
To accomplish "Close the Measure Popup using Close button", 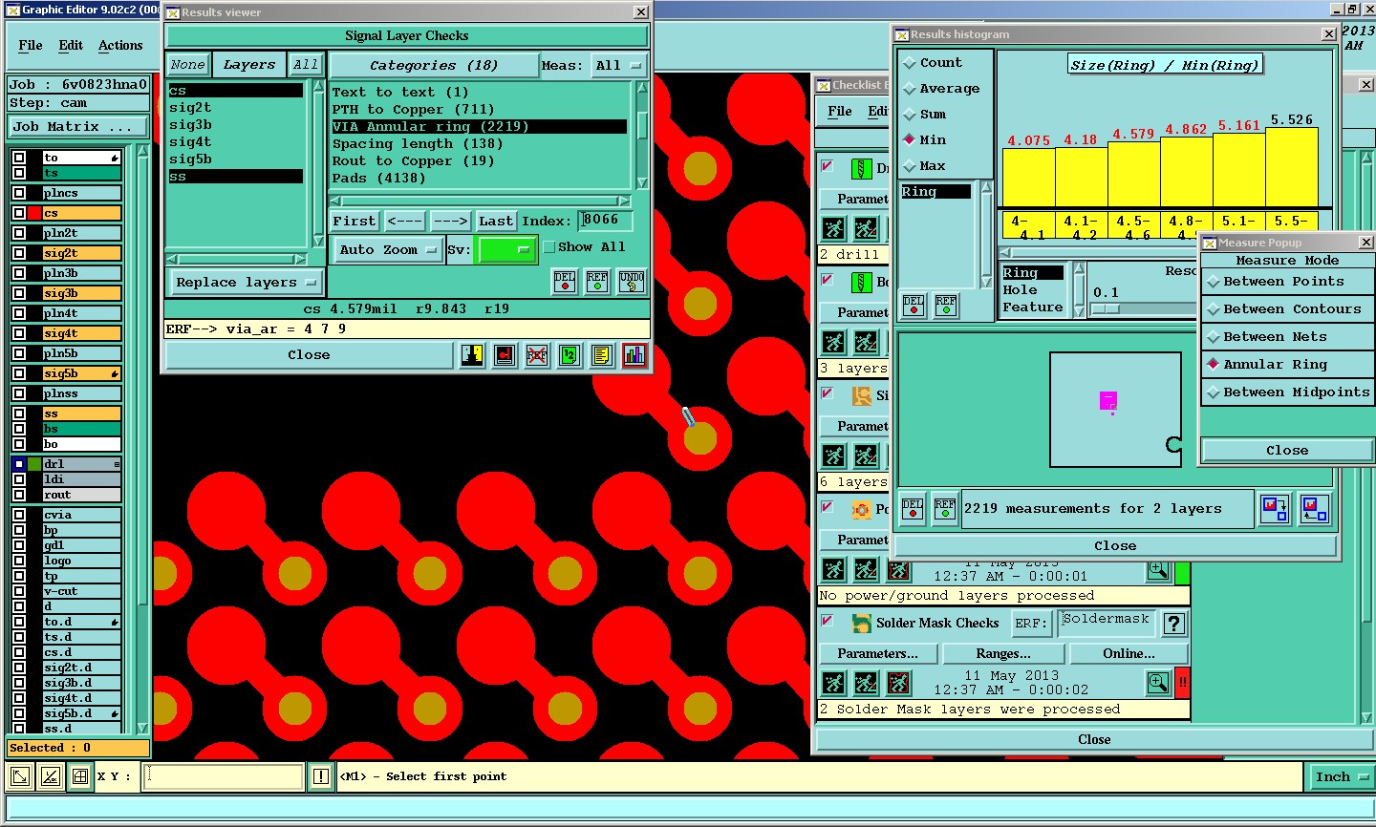I will (1287, 451).
